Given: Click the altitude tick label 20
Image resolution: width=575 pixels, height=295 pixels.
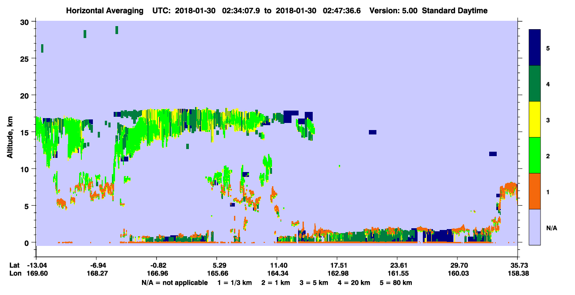Looking at the screenshot, I should (25, 95).
